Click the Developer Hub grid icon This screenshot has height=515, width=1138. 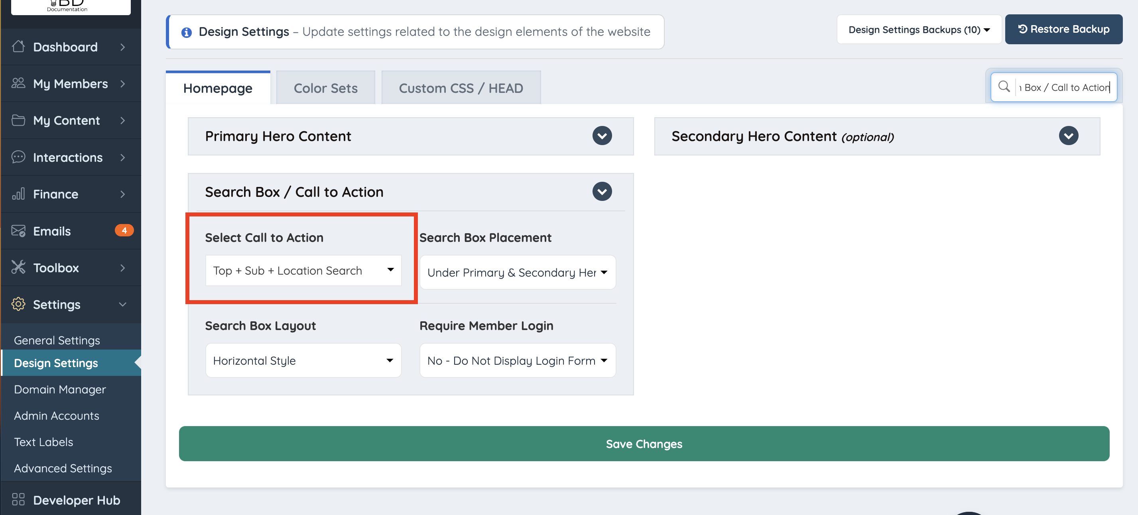pos(18,499)
